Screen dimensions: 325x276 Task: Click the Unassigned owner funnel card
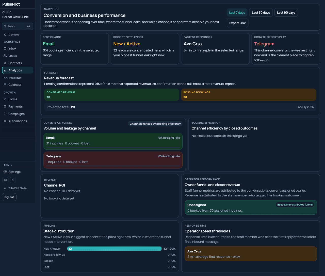click(x=251, y=208)
